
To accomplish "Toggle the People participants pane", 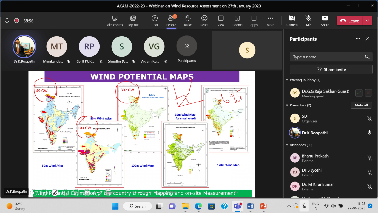I will [171, 21].
